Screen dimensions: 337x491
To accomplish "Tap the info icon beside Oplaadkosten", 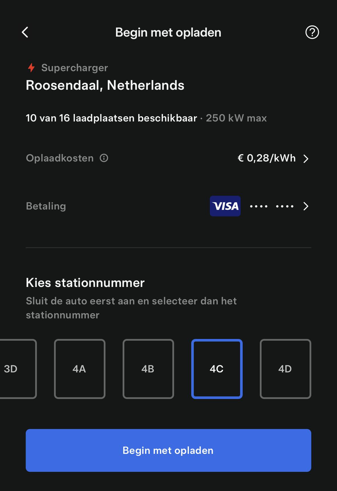I will [104, 158].
